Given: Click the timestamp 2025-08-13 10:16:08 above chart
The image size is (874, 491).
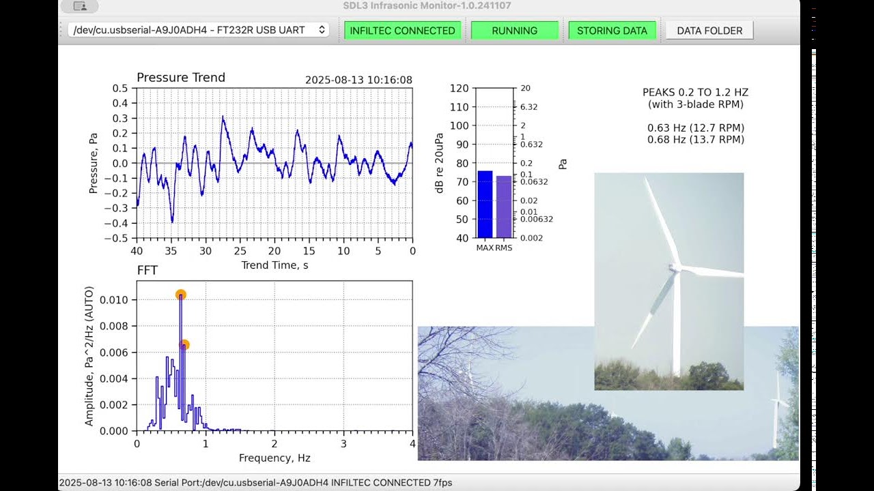Looking at the screenshot, I should [x=358, y=80].
